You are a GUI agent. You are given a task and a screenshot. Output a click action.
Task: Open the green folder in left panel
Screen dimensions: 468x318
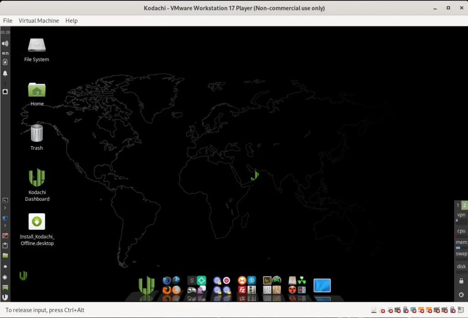tap(5, 255)
